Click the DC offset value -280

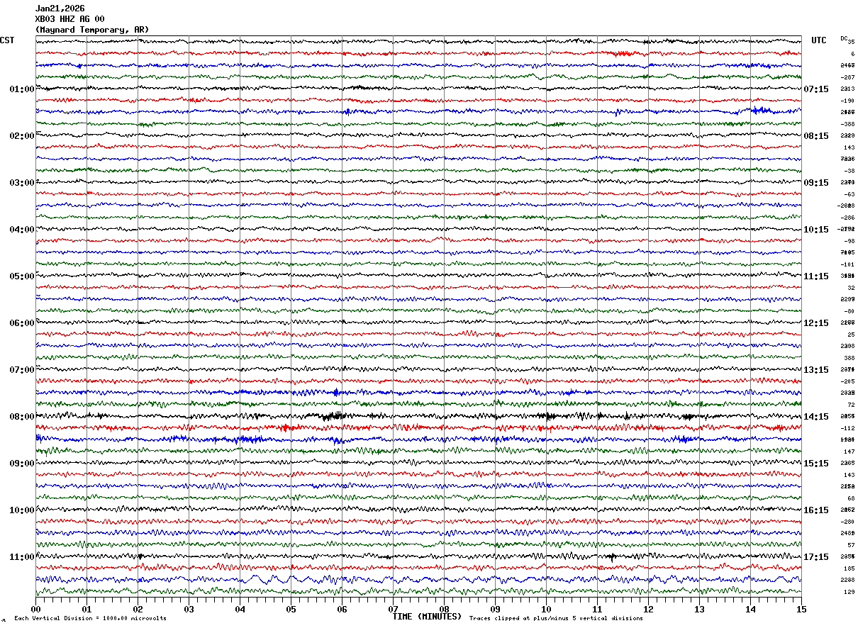tap(847, 522)
